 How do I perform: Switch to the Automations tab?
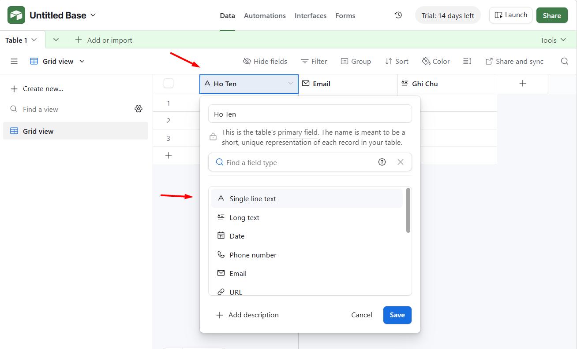(x=265, y=15)
